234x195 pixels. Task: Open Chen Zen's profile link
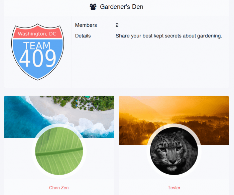[59, 188]
